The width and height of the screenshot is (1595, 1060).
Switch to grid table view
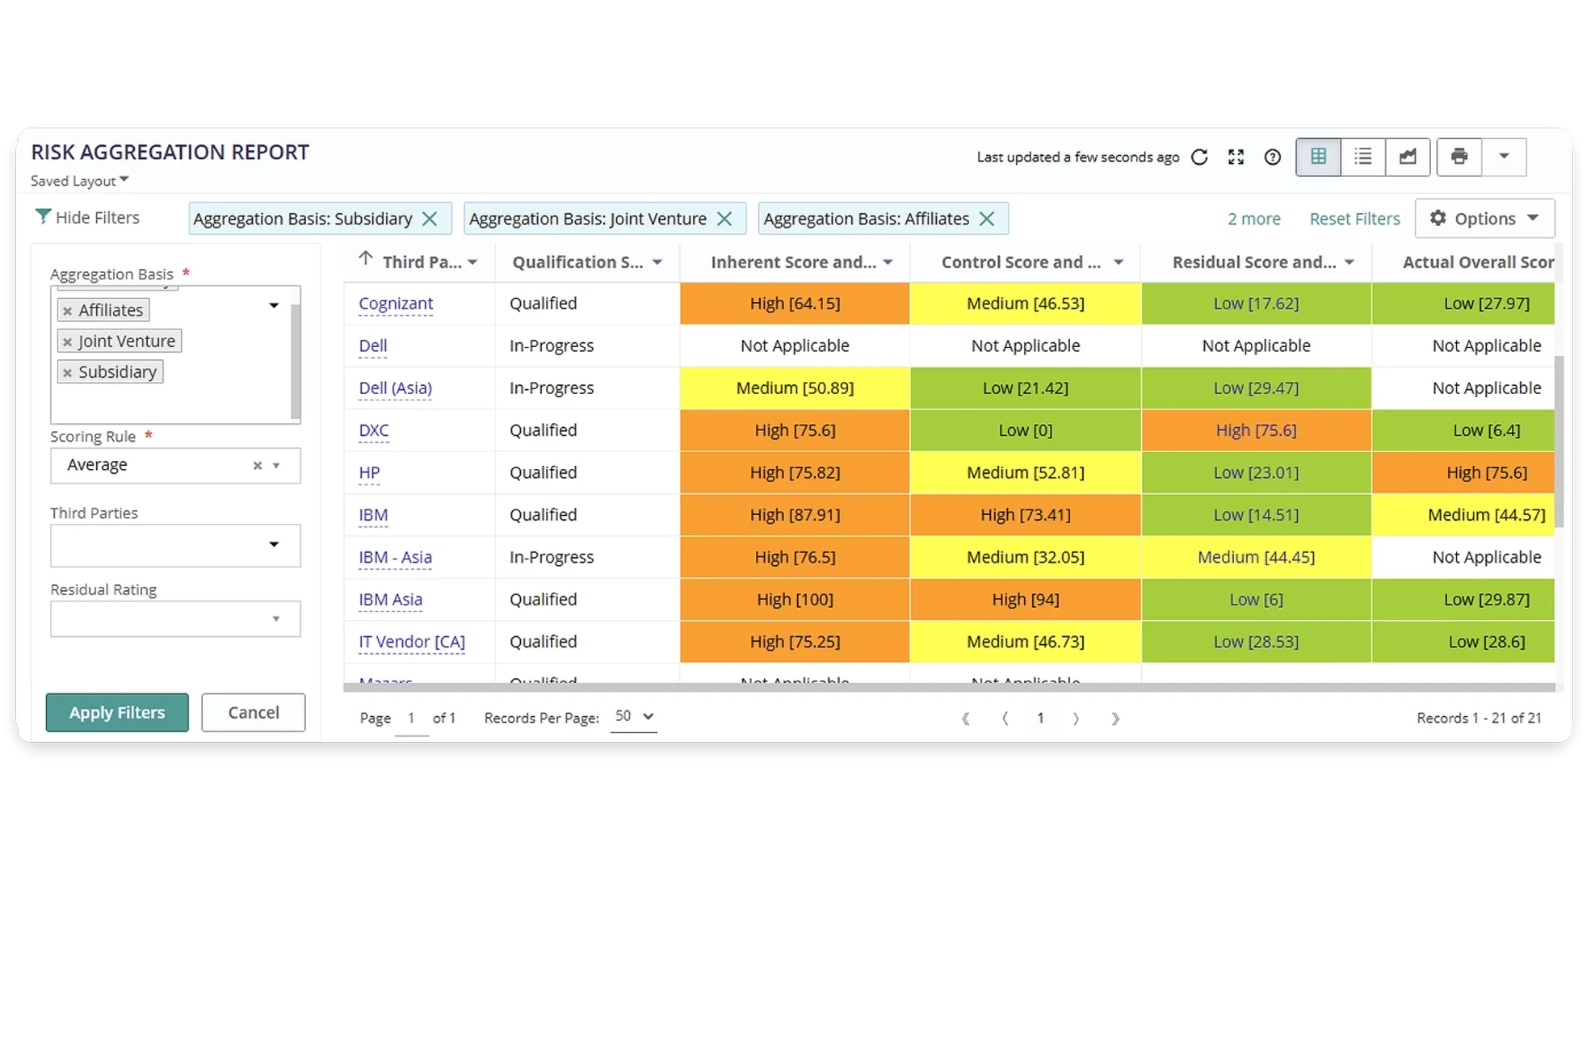[x=1318, y=157]
